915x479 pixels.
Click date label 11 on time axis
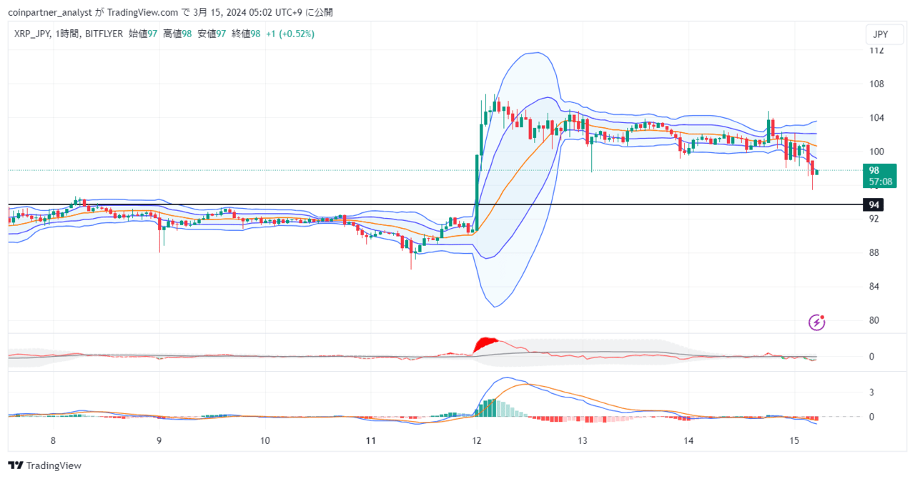370,440
